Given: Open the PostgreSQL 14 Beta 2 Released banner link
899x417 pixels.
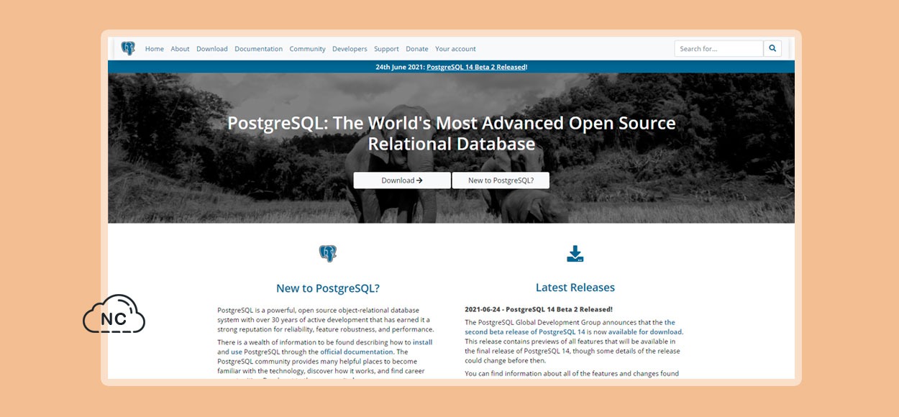Looking at the screenshot, I should [476, 67].
